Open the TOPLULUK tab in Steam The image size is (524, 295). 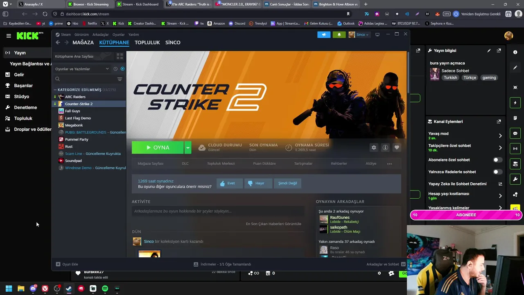pos(147,42)
